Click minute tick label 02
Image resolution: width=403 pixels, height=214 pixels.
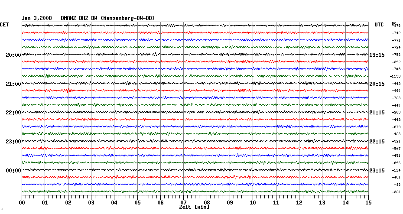coord(68,203)
